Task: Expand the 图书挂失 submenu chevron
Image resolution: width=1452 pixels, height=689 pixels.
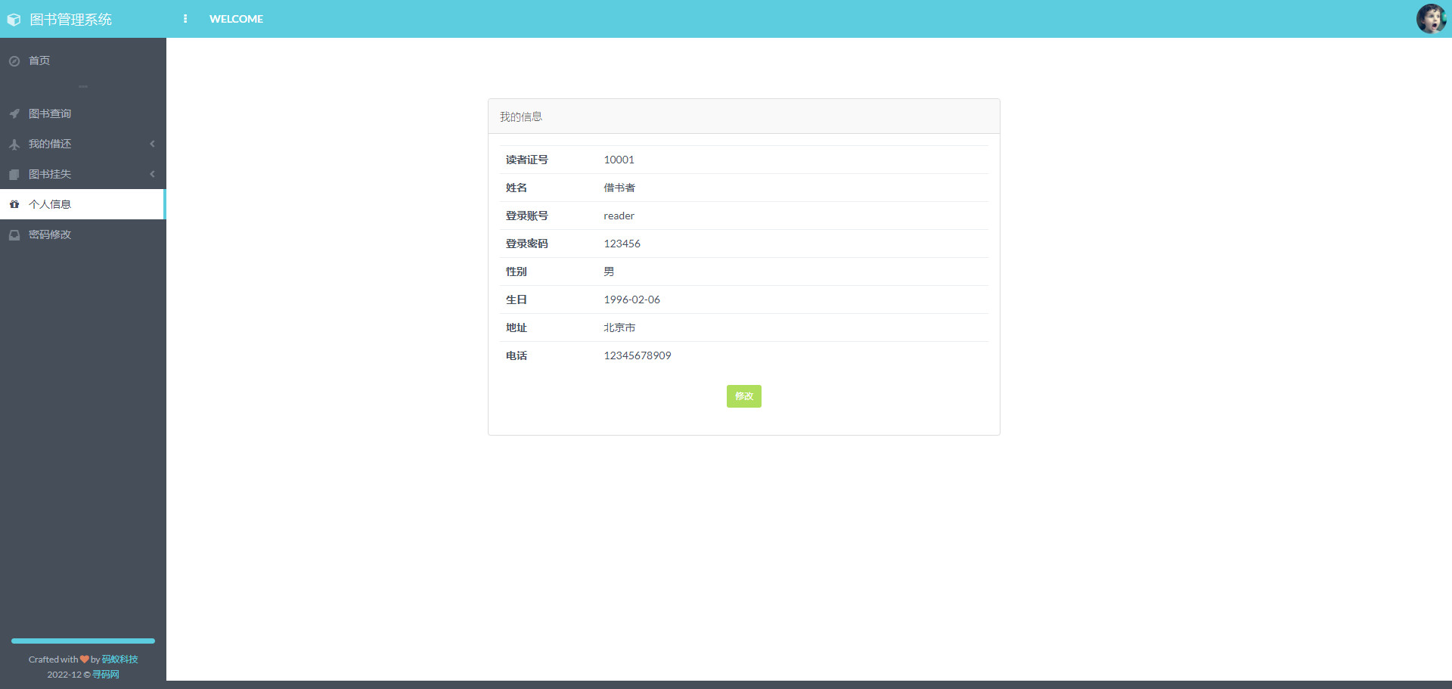Action: coord(152,174)
